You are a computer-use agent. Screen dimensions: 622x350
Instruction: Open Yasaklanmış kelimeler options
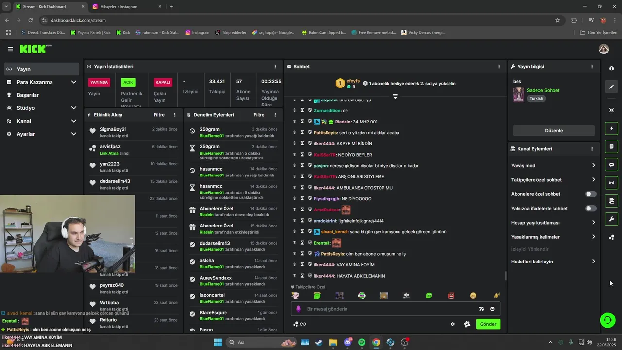[553, 237]
